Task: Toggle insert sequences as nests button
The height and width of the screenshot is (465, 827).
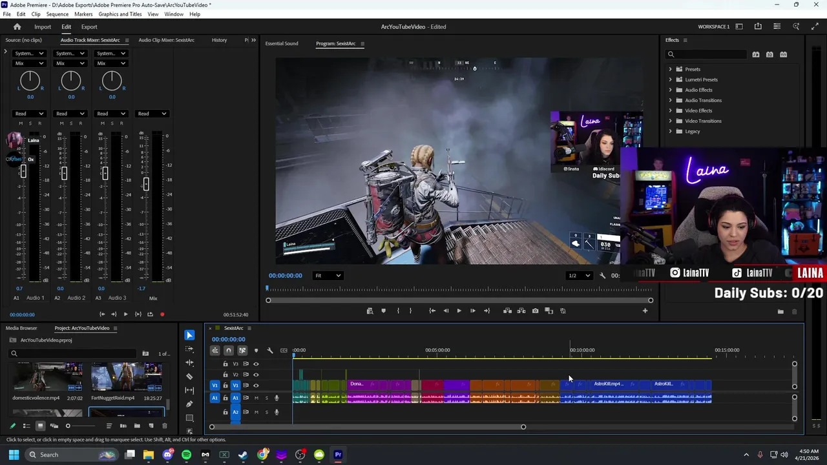Action: click(215, 351)
